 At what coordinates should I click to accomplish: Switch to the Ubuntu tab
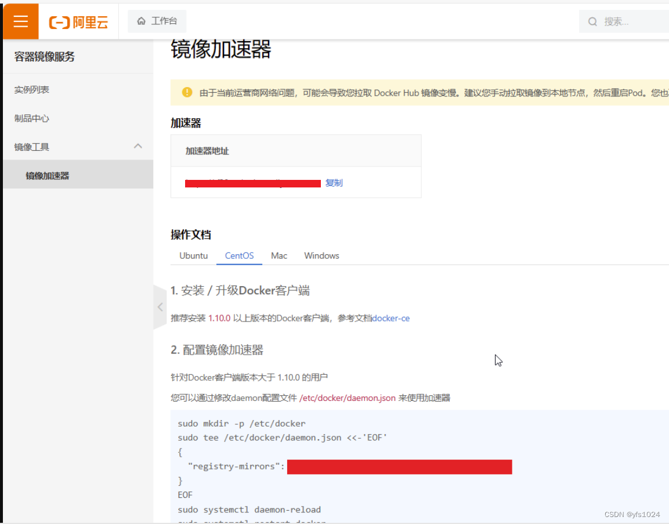click(193, 255)
